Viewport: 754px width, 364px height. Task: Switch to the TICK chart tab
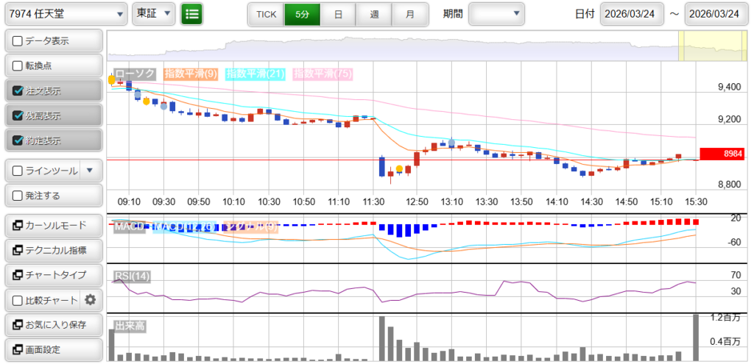266,14
